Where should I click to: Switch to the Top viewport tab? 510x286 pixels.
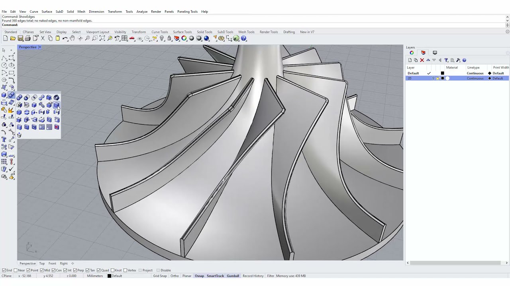tap(42, 263)
